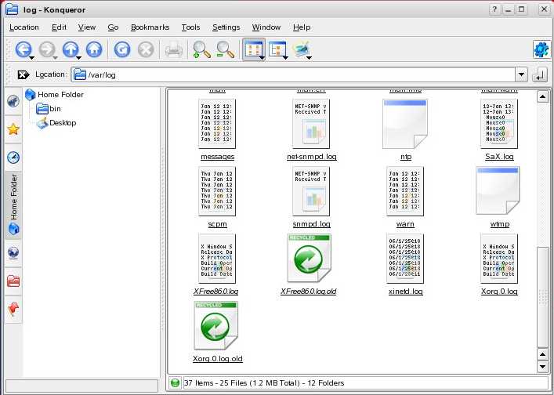Expand the location history dropdown
Screen dimensions: 554x395
[x=521, y=74]
